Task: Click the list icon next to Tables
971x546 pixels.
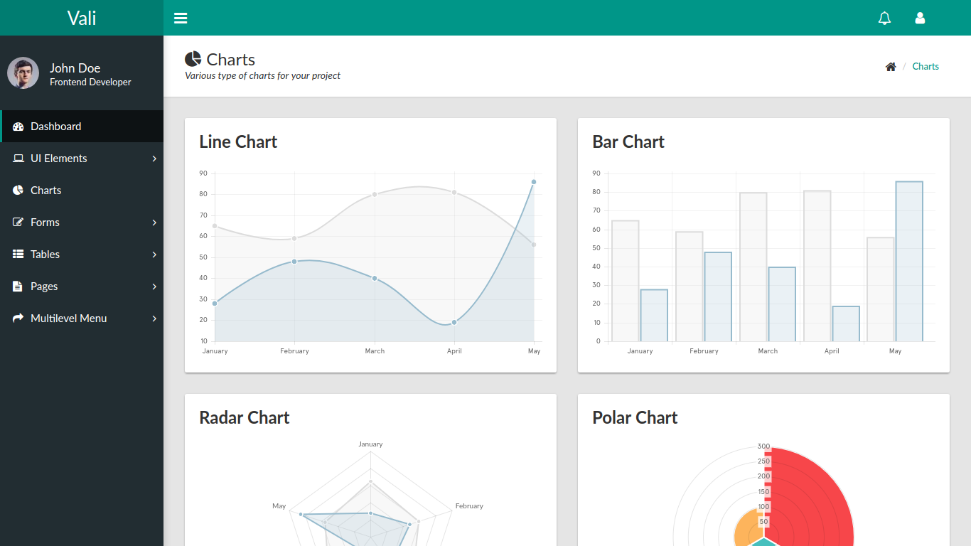Action: [x=18, y=254]
